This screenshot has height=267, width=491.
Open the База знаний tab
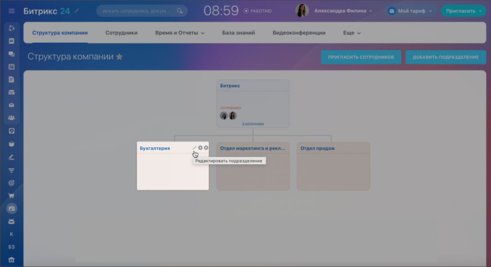238,33
